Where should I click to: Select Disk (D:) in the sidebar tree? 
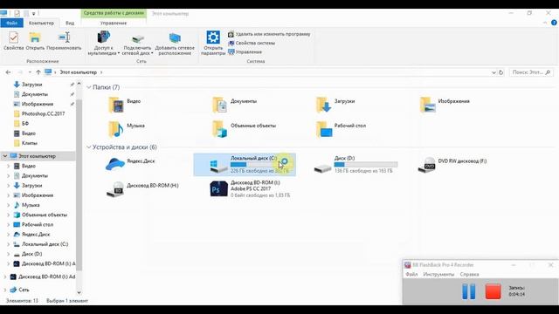pos(31,254)
